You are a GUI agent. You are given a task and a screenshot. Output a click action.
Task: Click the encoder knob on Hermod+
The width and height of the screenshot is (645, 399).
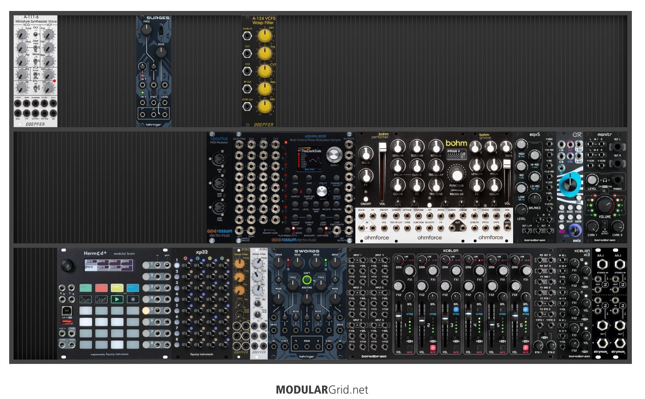pos(67,265)
